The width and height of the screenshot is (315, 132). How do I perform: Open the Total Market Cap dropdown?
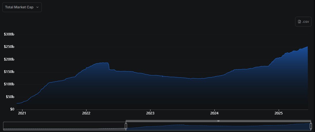pos(22,7)
